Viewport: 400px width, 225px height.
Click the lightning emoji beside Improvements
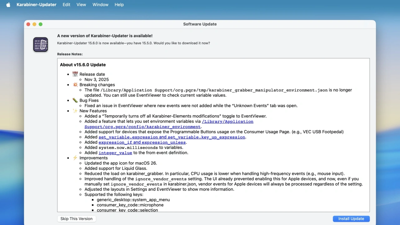tap(75, 158)
